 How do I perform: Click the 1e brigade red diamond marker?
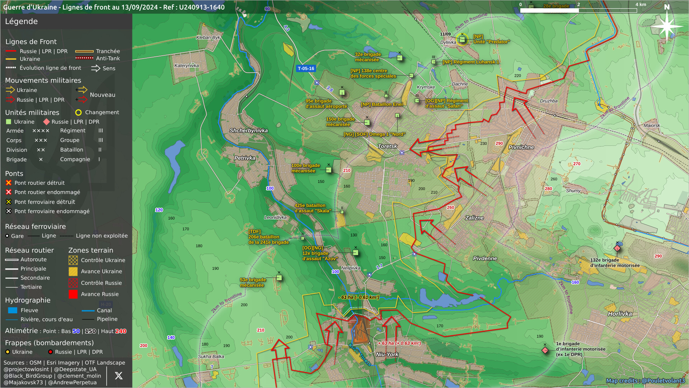[x=545, y=350]
